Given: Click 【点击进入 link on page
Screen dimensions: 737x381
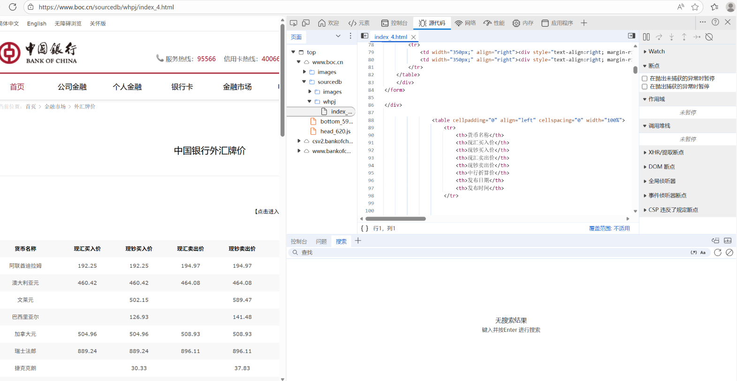Looking at the screenshot, I should pos(266,212).
